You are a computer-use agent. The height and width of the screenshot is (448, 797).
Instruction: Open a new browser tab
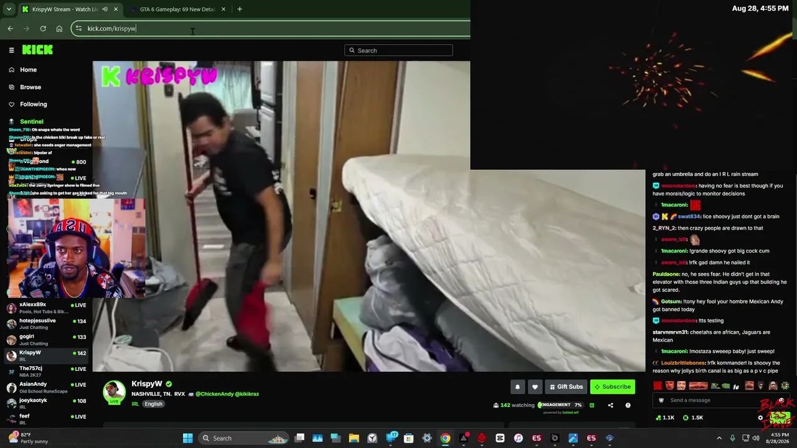pos(240,9)
